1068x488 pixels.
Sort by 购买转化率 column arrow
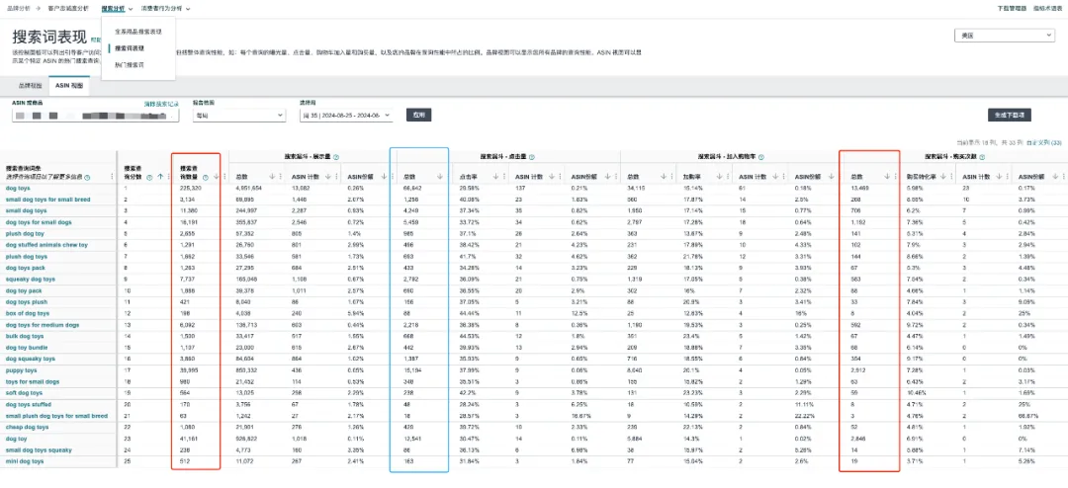coord(943,176)
